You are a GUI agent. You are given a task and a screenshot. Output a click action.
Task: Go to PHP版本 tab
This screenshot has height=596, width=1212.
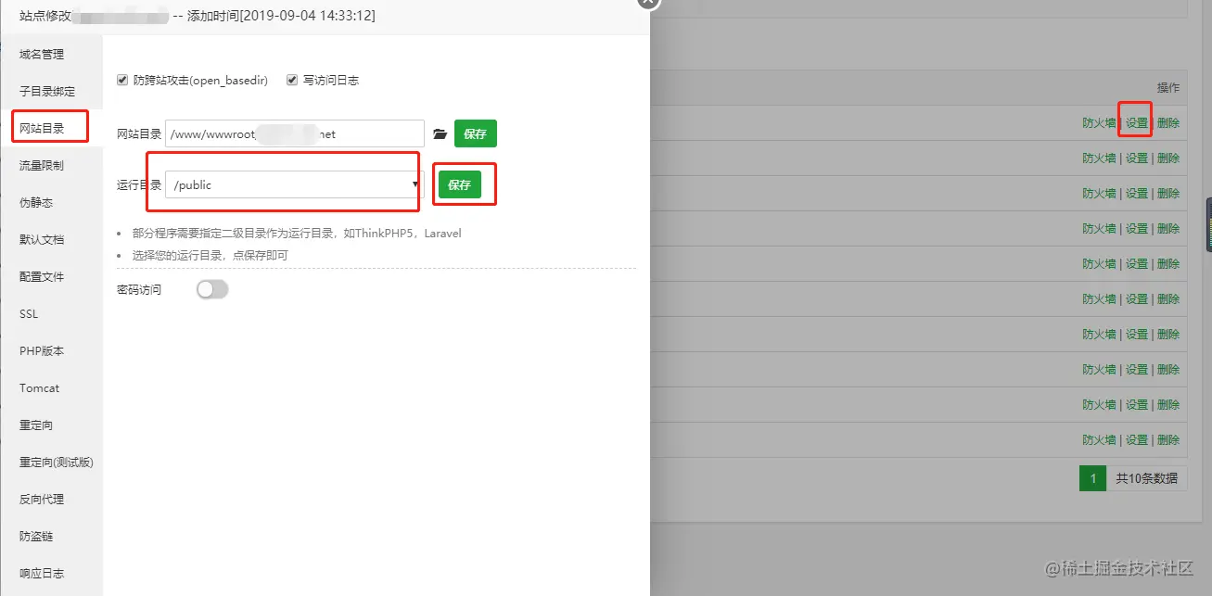coord(42,351)
